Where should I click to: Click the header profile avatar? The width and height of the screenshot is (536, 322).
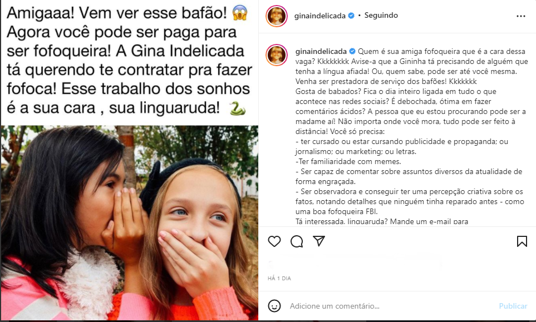point(277,16)
